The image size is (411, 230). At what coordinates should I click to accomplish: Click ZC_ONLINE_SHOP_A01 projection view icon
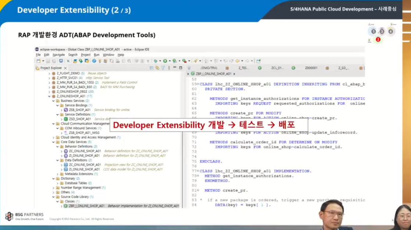click(x=66, y=165)
